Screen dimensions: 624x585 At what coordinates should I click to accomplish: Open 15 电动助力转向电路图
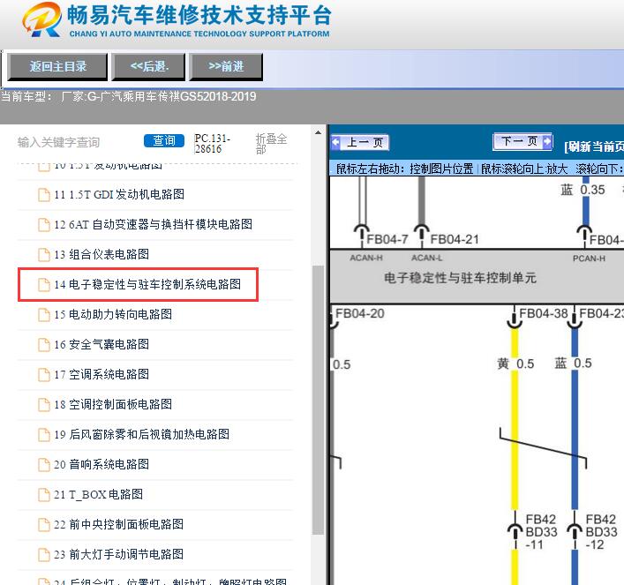(113, 314)
